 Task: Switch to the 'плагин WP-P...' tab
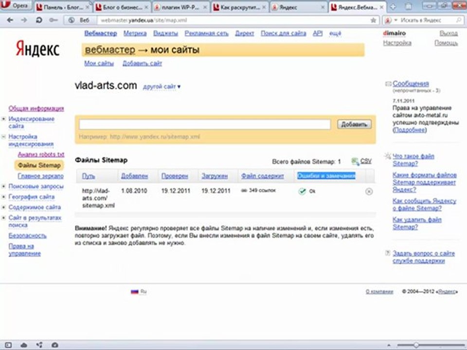[181, 7]
